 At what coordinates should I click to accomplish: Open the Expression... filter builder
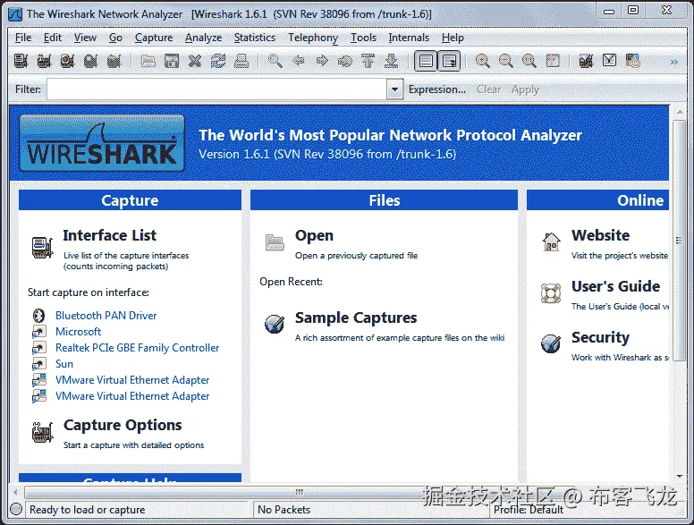pyautogui.click(x=436, y=89)
